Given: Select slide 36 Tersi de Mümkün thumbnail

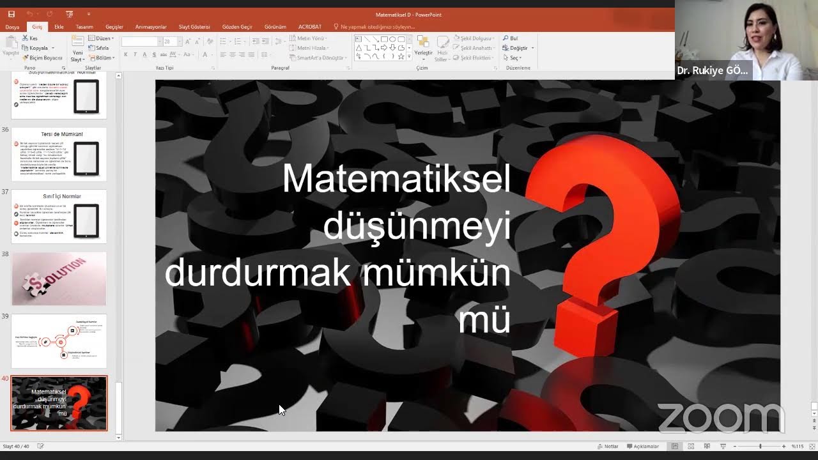Looking at the screenshot, I should tap(59, 155).
